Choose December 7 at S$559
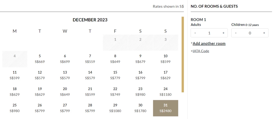This screenshot has height=119, width=276. (x=90, y=59)
